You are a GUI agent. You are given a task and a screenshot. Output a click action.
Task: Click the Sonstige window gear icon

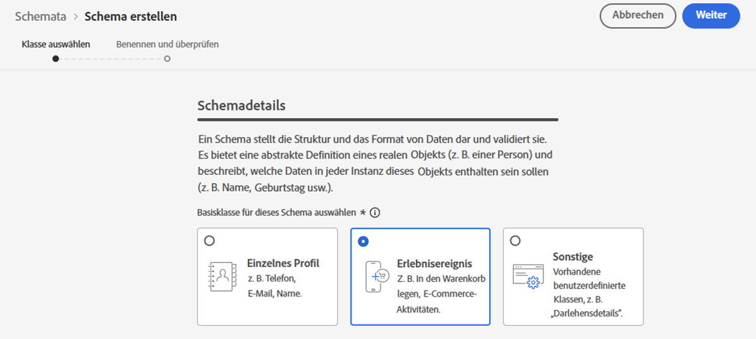(526, 277)
